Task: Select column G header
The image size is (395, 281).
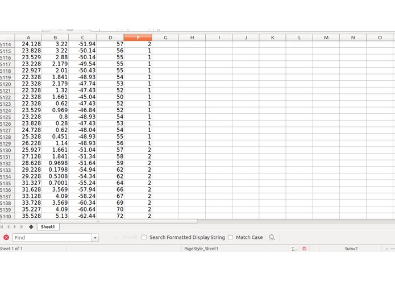Action: (x=165, y=38)
